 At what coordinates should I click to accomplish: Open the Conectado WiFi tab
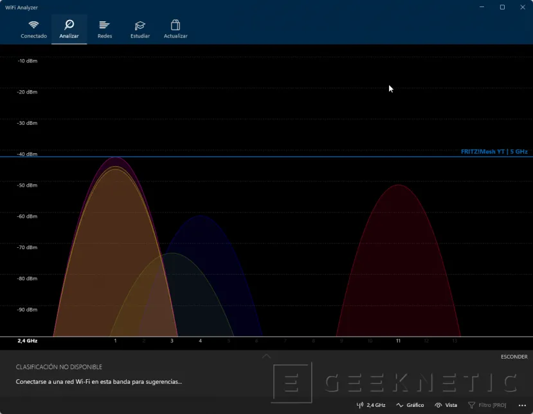pyautogui.click(x=33, y=29)
